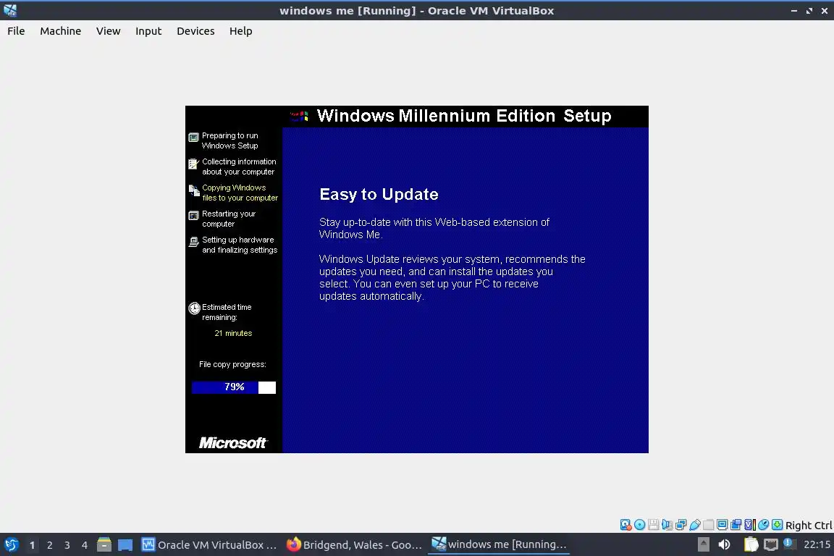Click 'Copying Windows files to your computer' text
The image size is (834, 556).
(x=240, y=193)
